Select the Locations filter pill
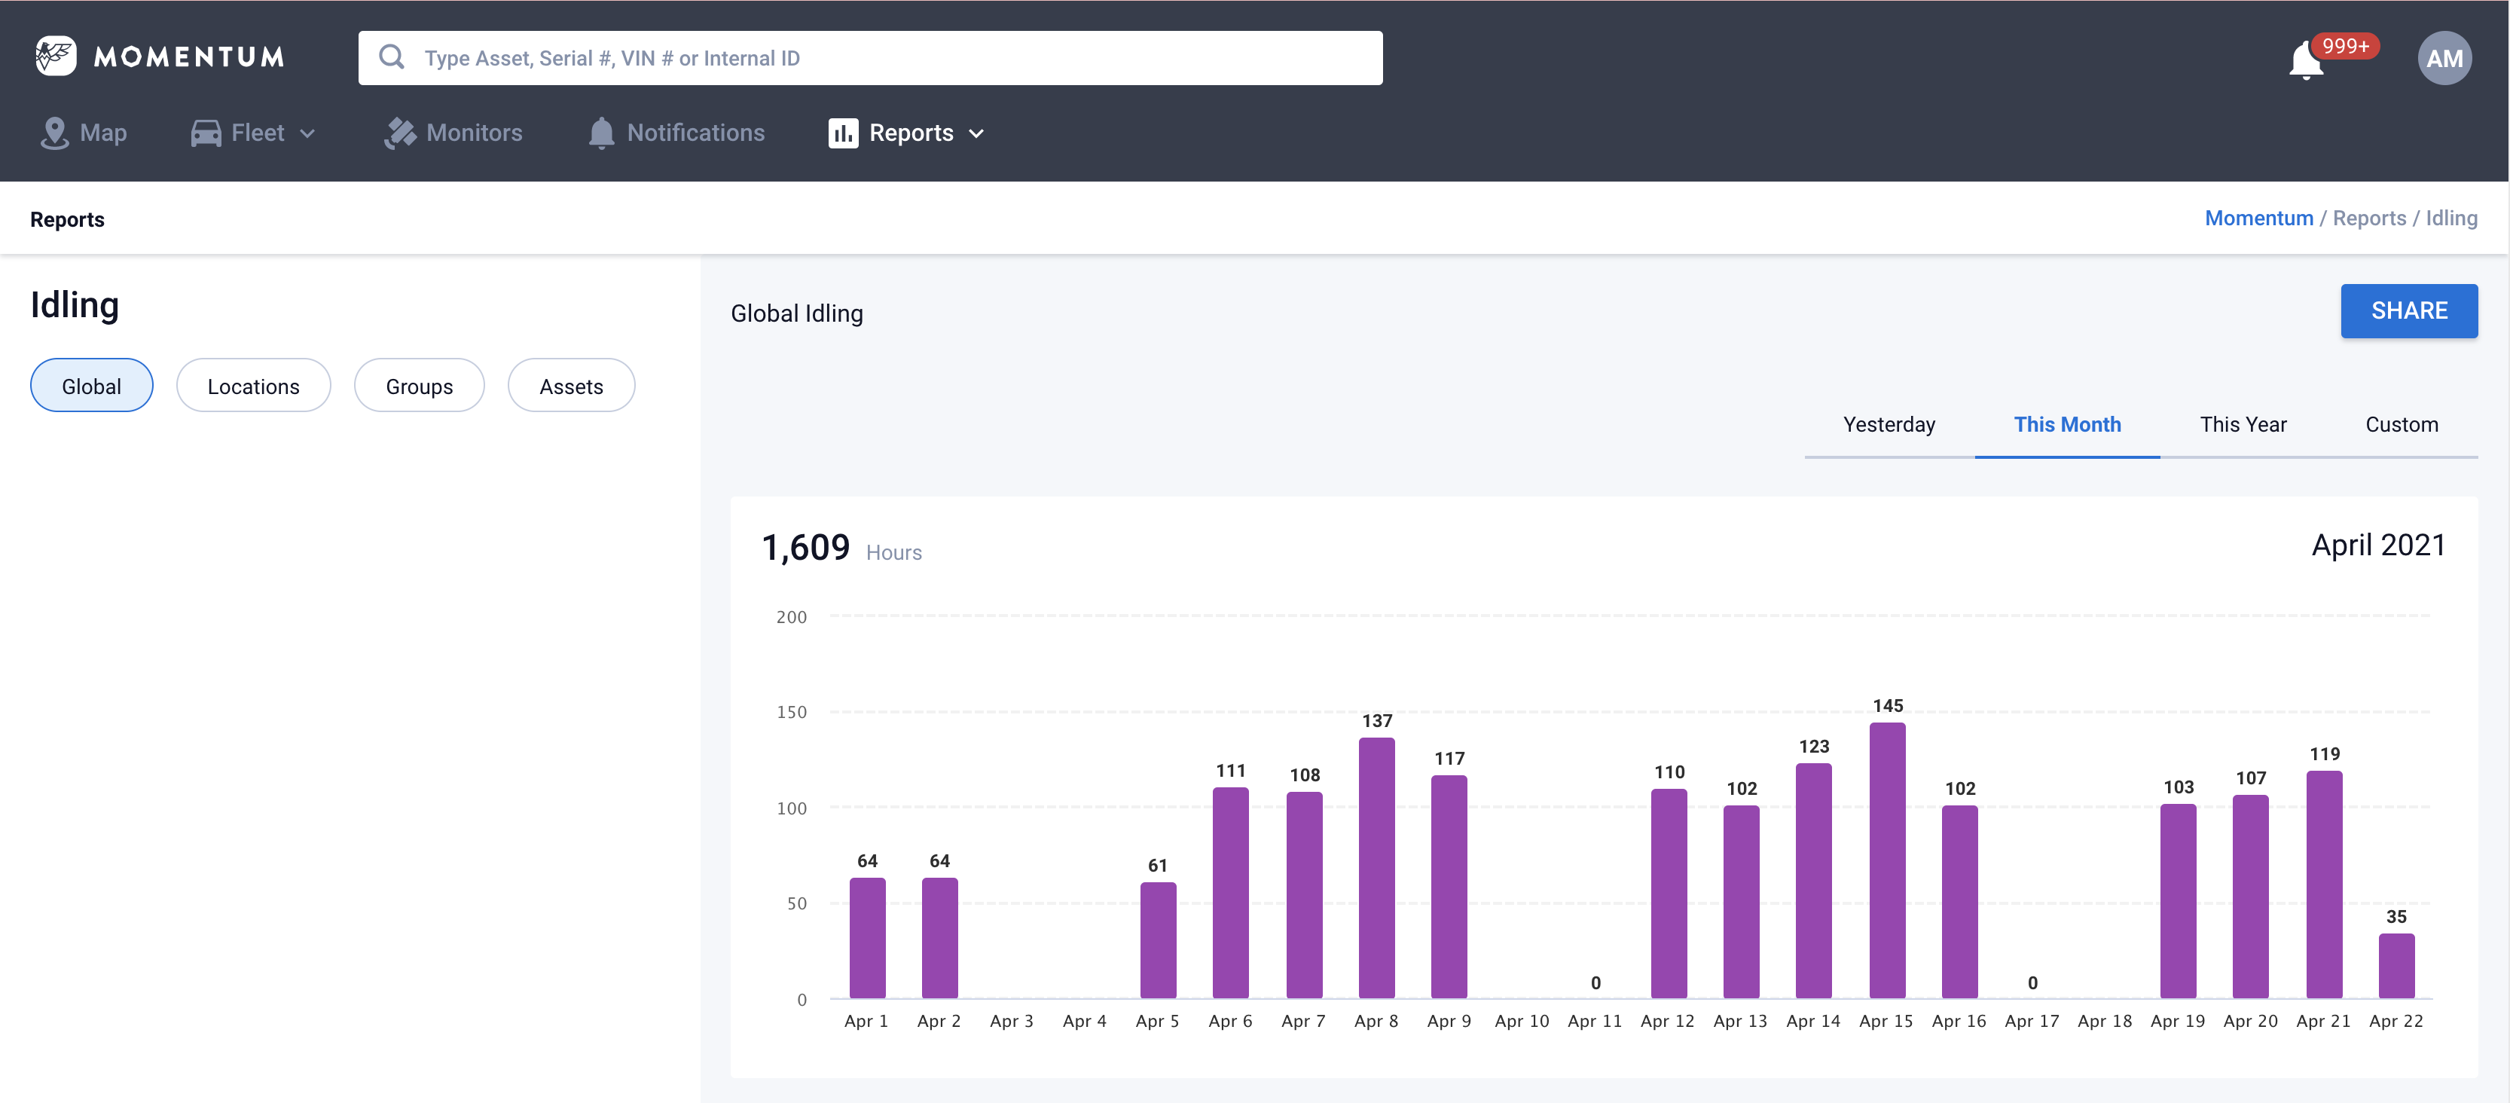2510x1103 pixels. click(253, 386)
